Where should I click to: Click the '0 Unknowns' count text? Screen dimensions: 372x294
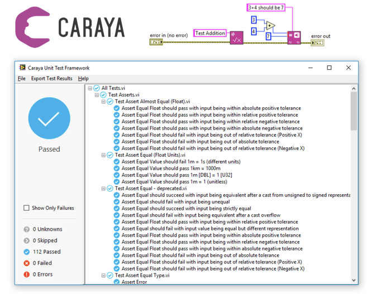pyautogui.click(x=47, y=229)
